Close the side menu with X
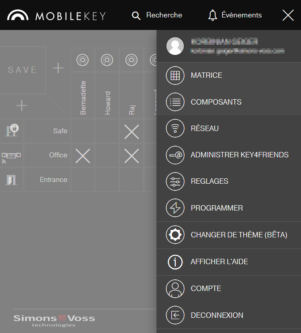The height and width of the screenshot is (333, 301). pos(288,15)
